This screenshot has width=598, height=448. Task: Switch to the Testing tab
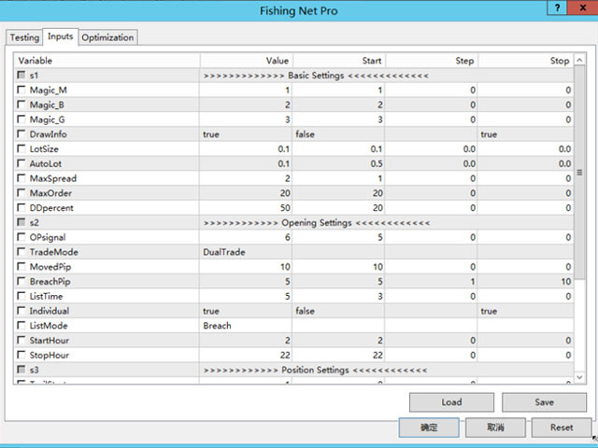tap(24, 37)
